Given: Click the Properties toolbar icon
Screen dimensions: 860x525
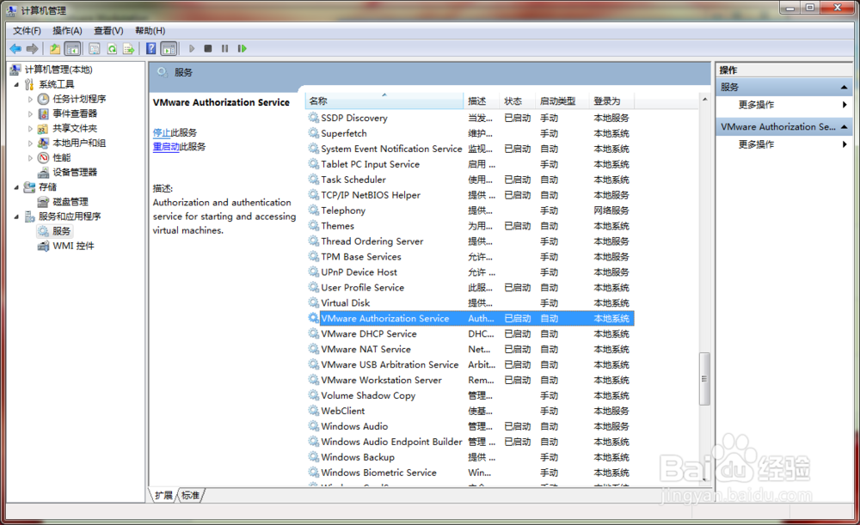Looking at the screenshot, I should (x=95, y=49).
